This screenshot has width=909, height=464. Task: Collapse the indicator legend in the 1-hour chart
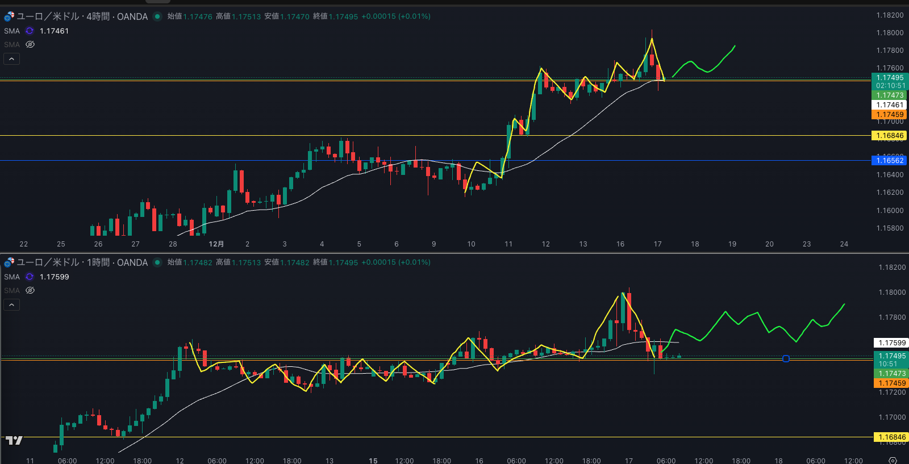coord(11,304)
